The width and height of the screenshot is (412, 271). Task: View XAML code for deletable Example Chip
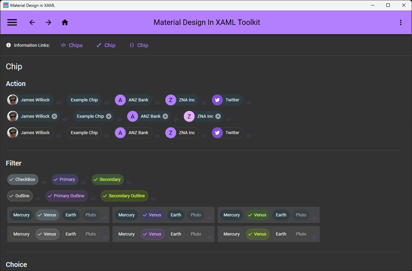click(119, 119)
